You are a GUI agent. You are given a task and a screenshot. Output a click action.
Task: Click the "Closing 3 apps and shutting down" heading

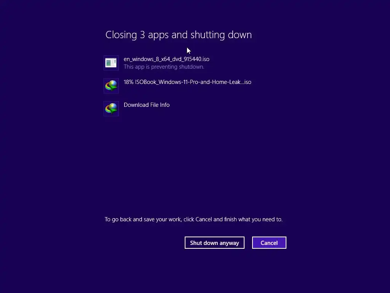(179, 35)
